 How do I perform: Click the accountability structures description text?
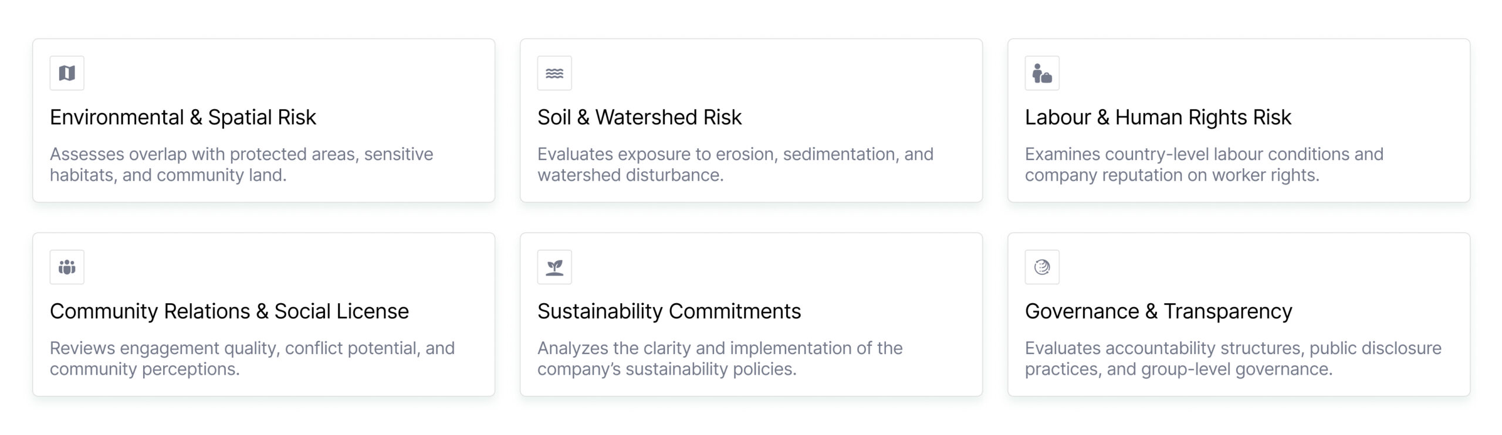[1233, 359]
